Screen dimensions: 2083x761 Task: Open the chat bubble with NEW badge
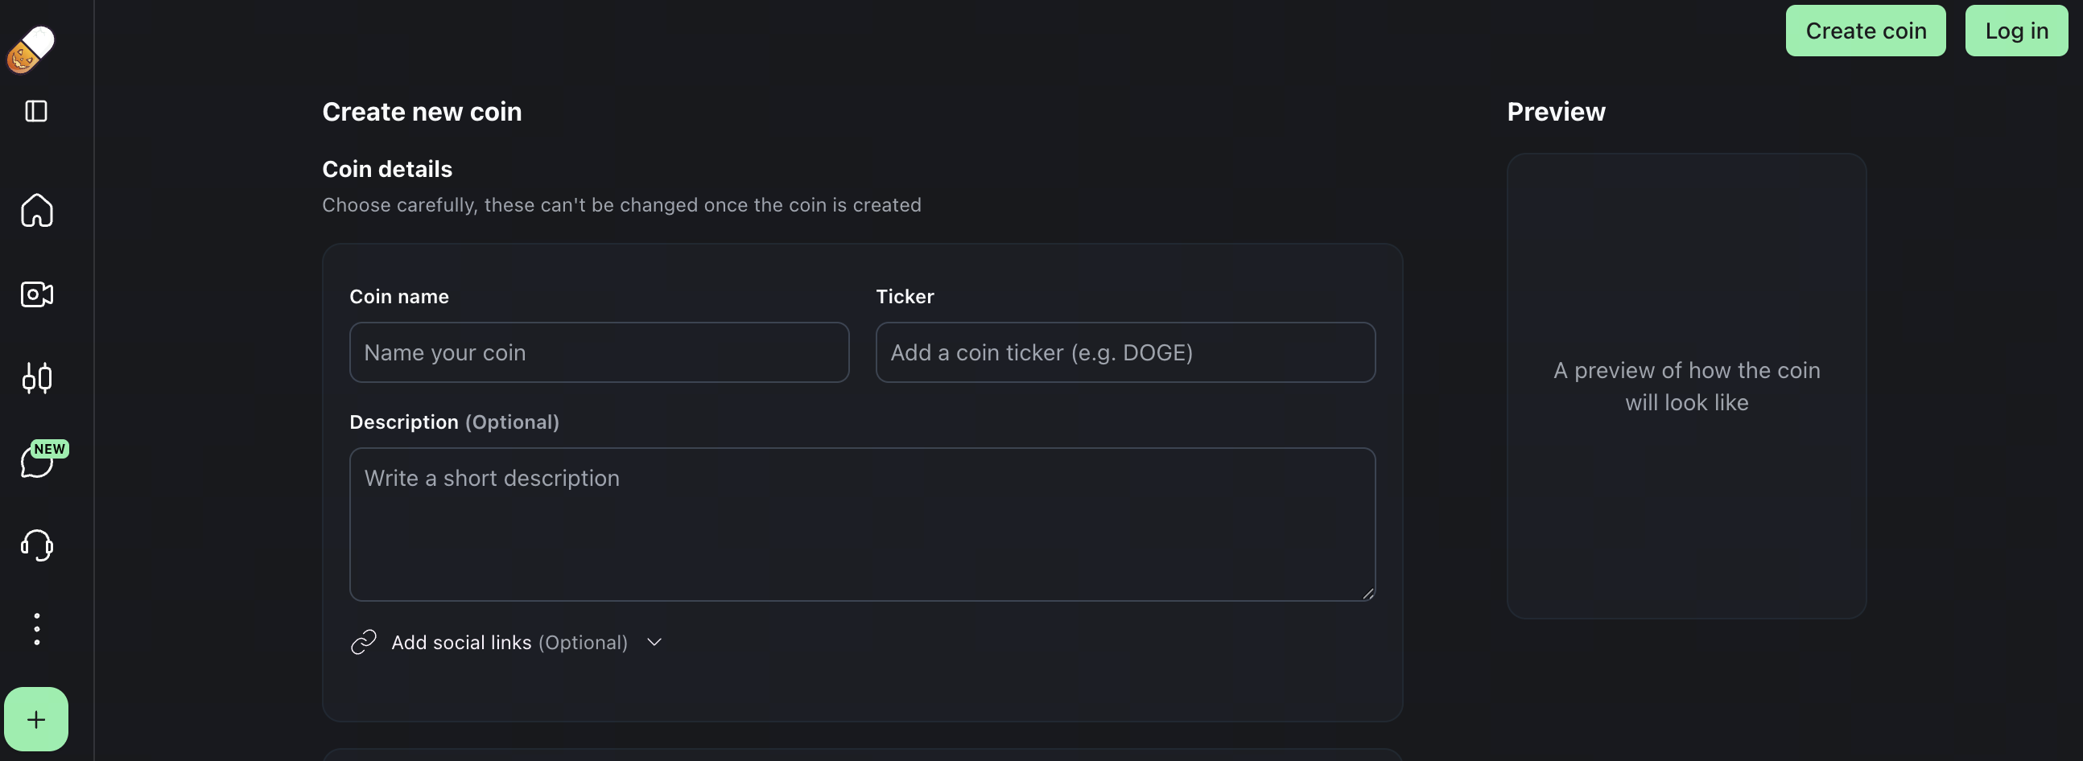(x=36, y=462)
